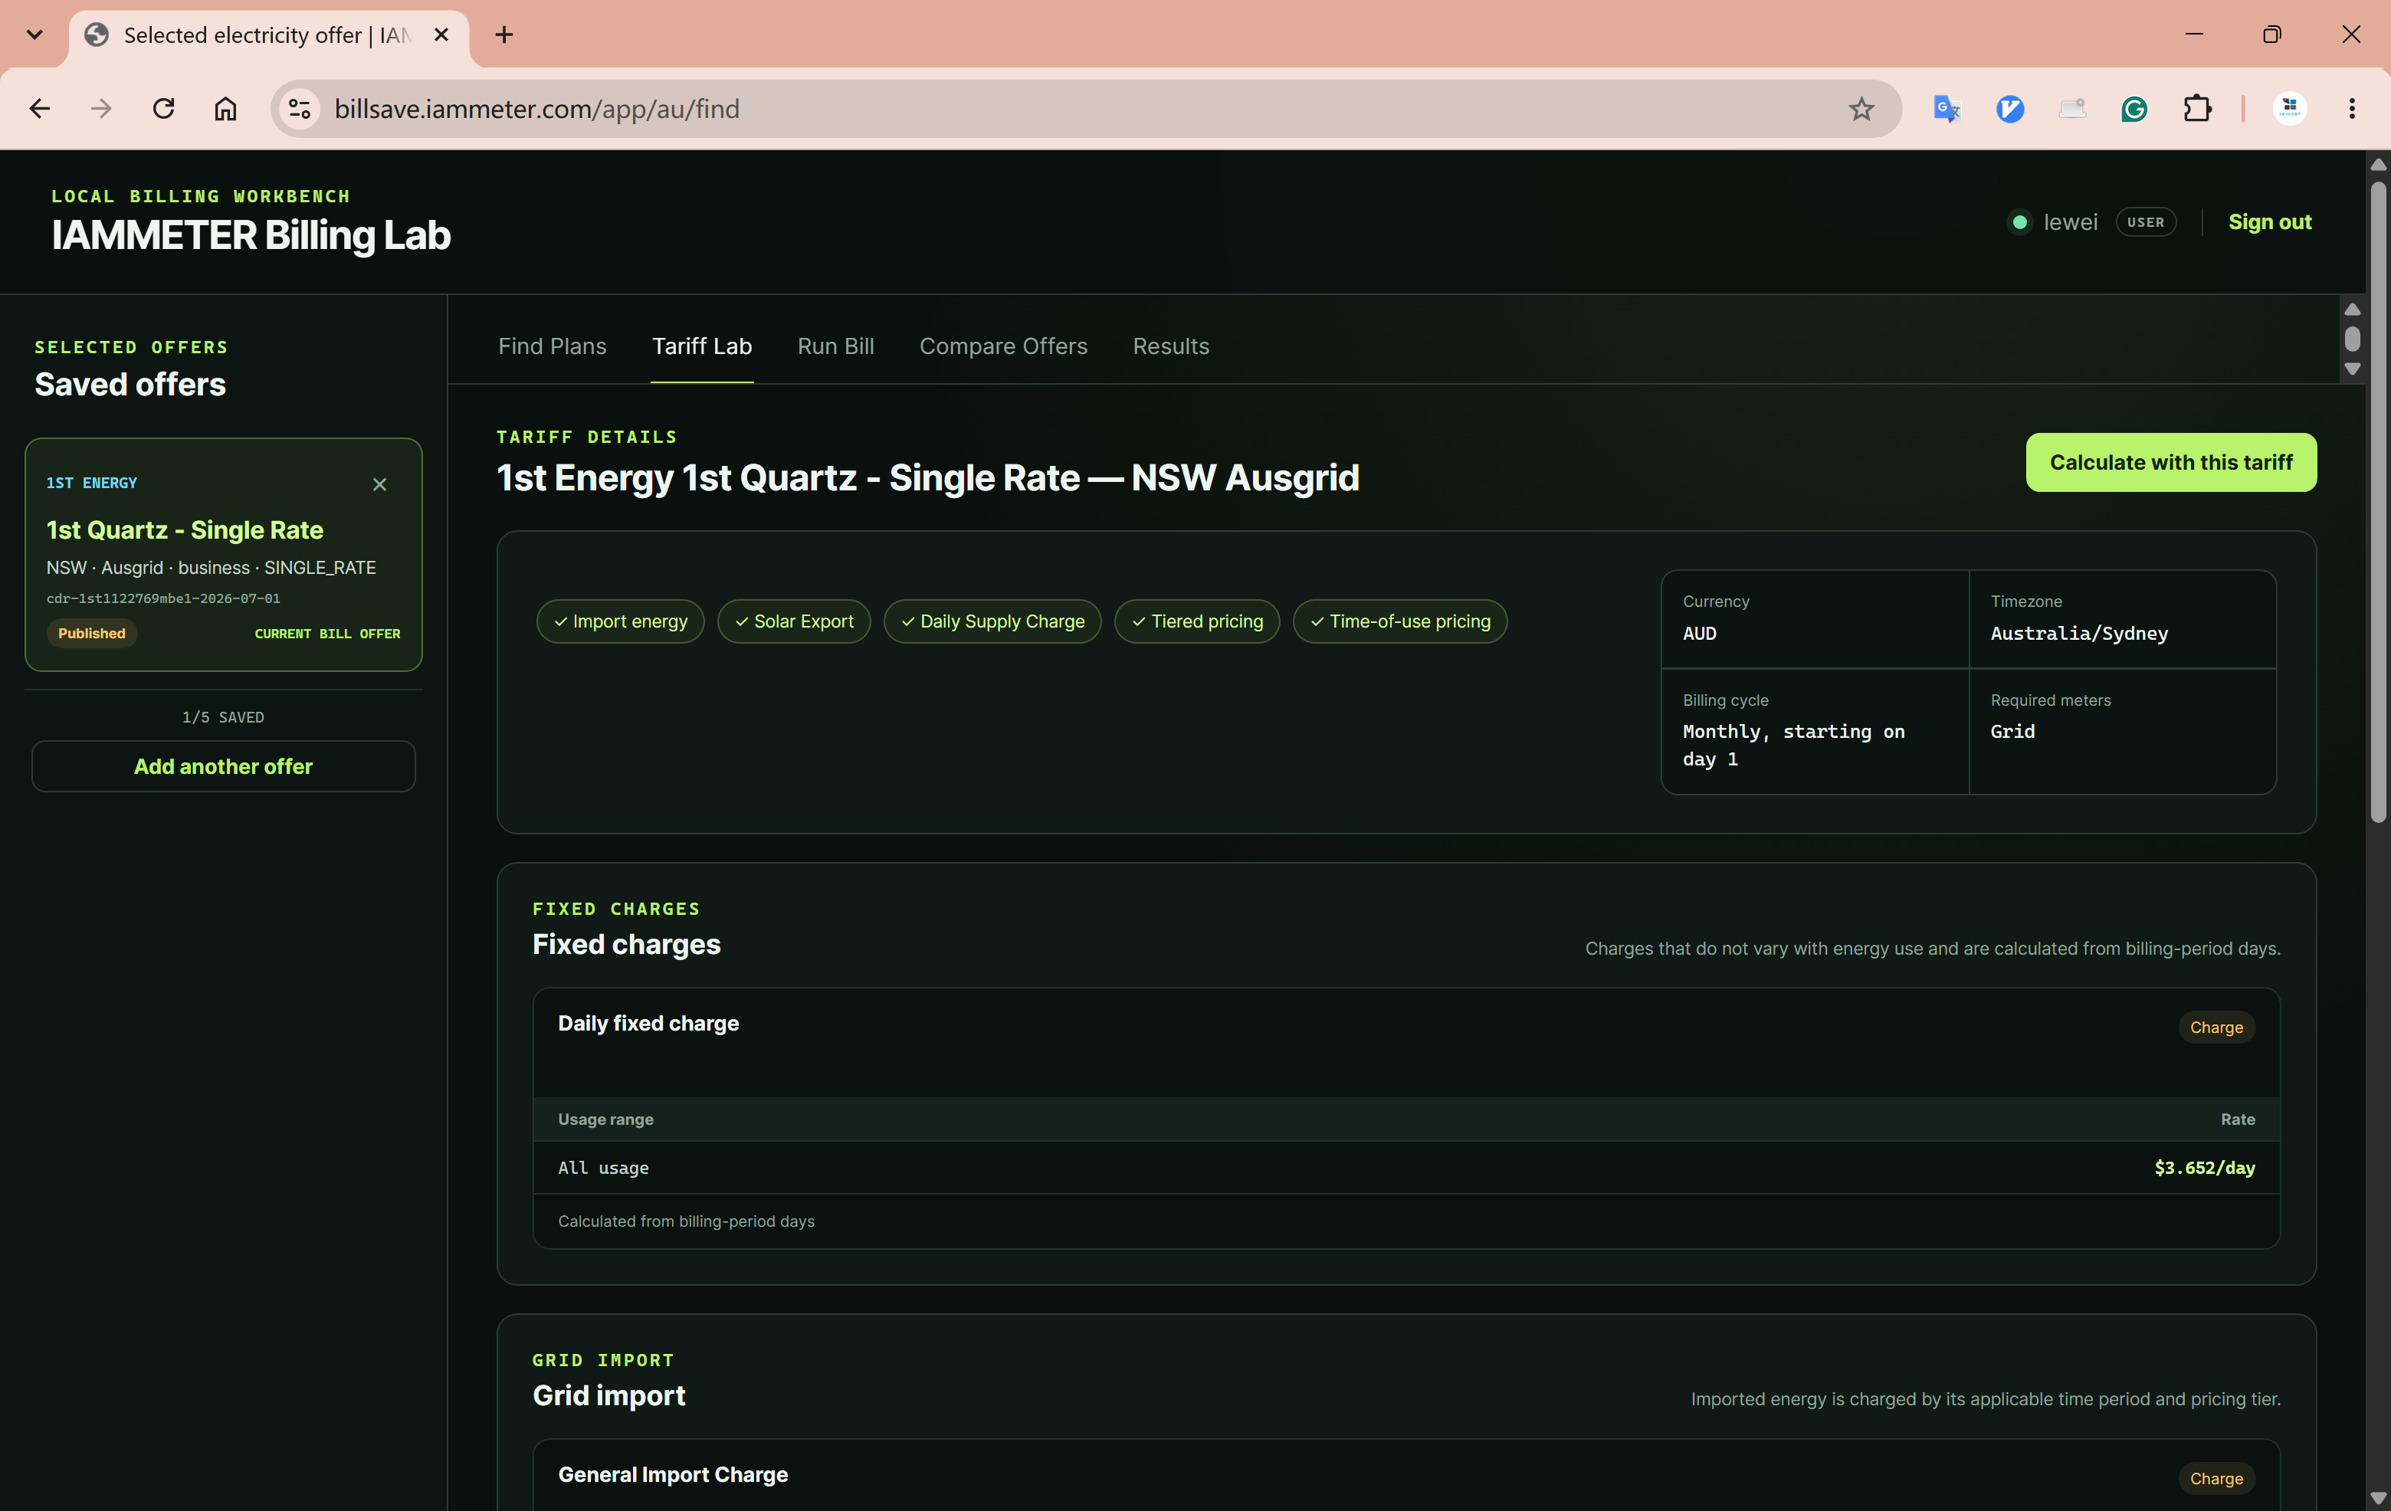The width and height of the screenshot is (2391, 1511).
Task: Open the Google Translate extension
Action: [x=1947, y=108]
